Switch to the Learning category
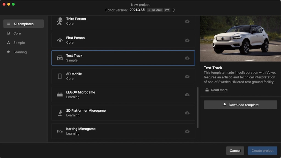The height and width of the screenshot is (158, 281). pos(20,52)
